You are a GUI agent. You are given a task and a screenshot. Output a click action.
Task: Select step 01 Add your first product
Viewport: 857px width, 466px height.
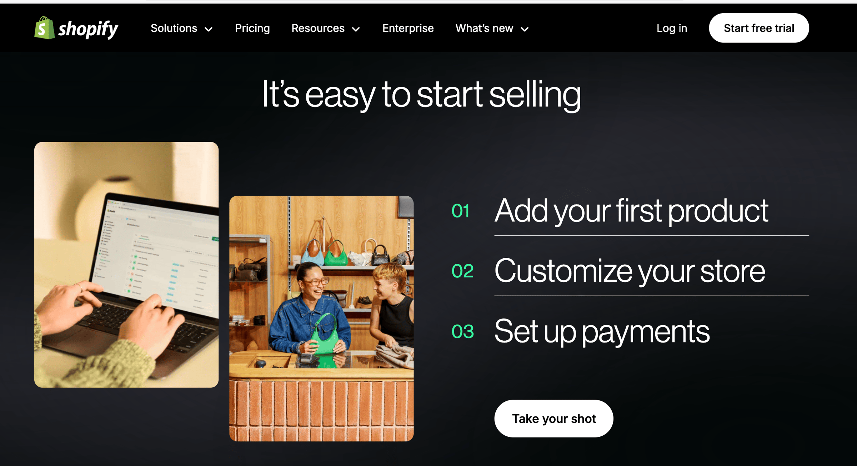(631, 211)
